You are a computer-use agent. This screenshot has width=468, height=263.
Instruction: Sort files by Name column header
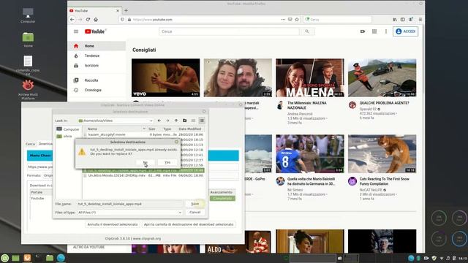click(115, 129)
